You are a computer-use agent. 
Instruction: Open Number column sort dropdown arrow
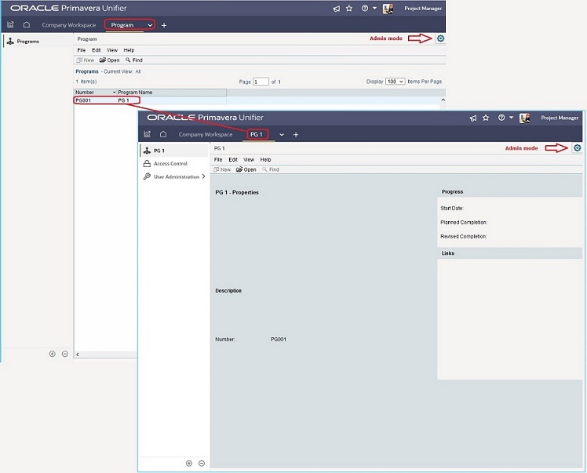114,93
